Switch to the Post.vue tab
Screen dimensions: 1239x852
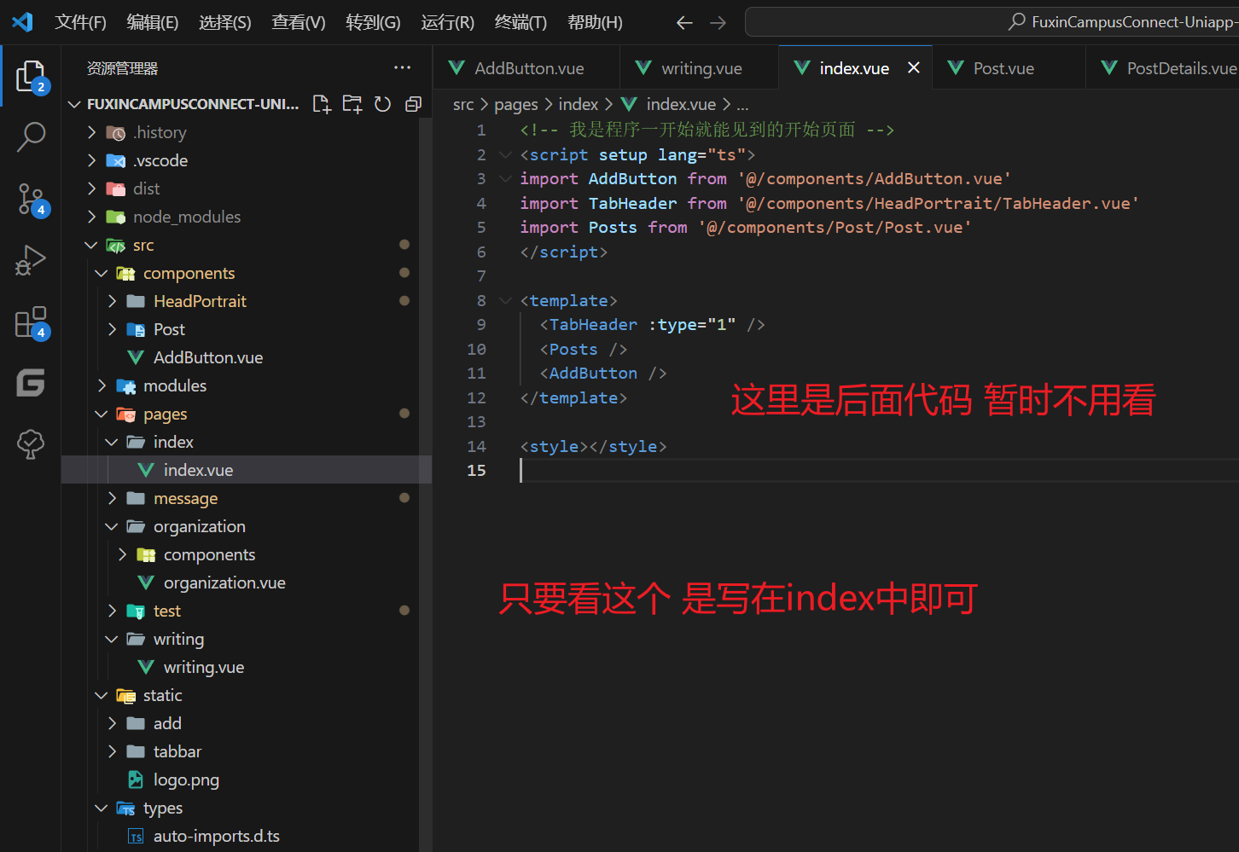1009,68
